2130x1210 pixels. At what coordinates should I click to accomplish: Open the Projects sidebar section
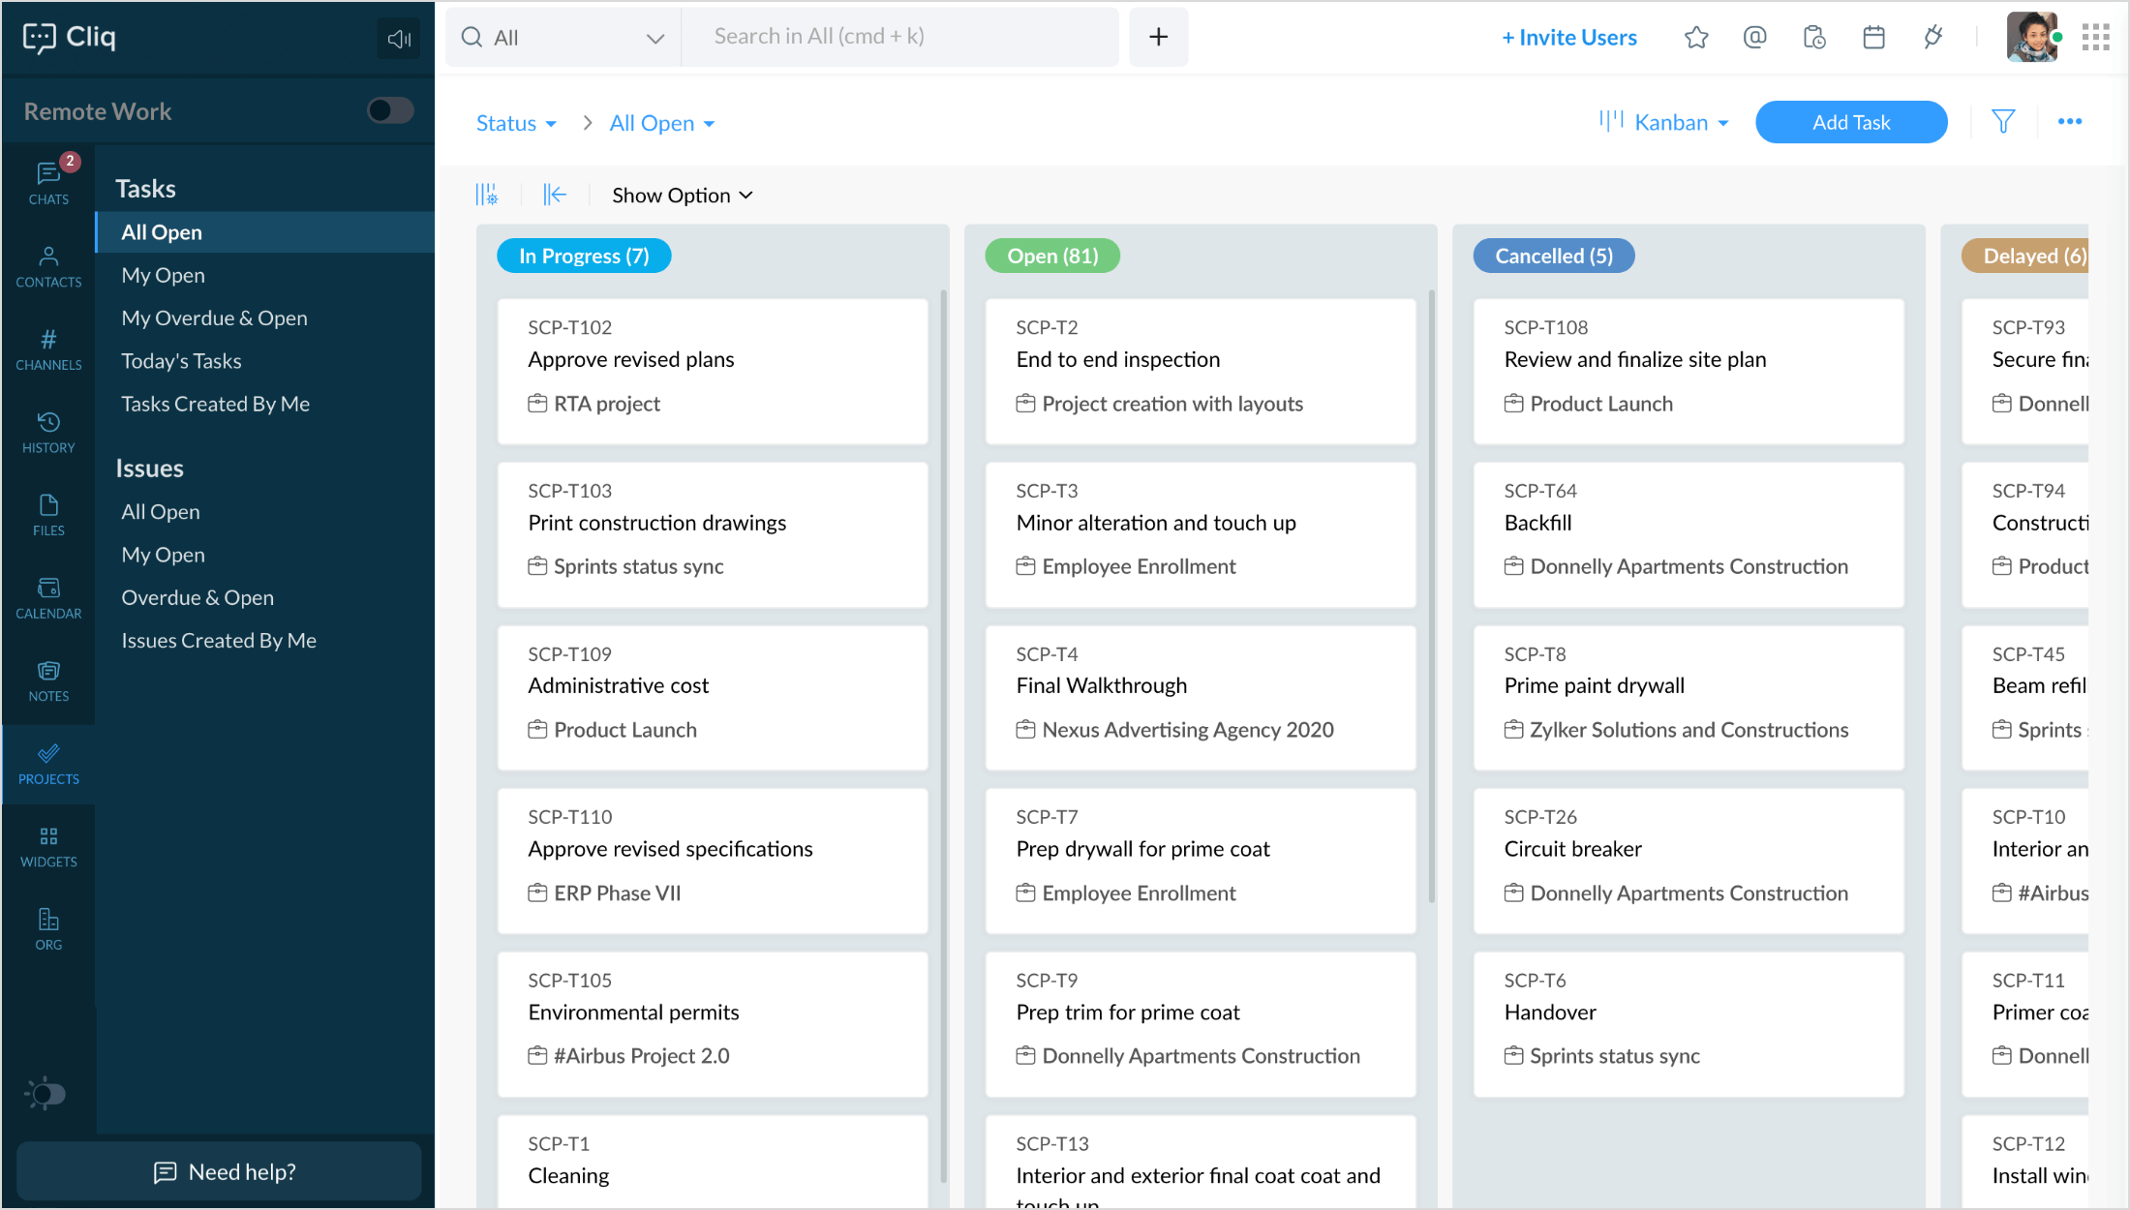click(x=48, y=764)
